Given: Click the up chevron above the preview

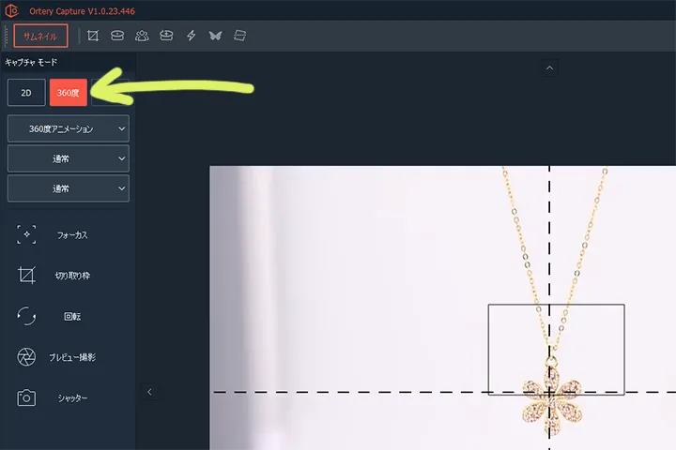Looking at the screenshot, I should pos(550,67).
